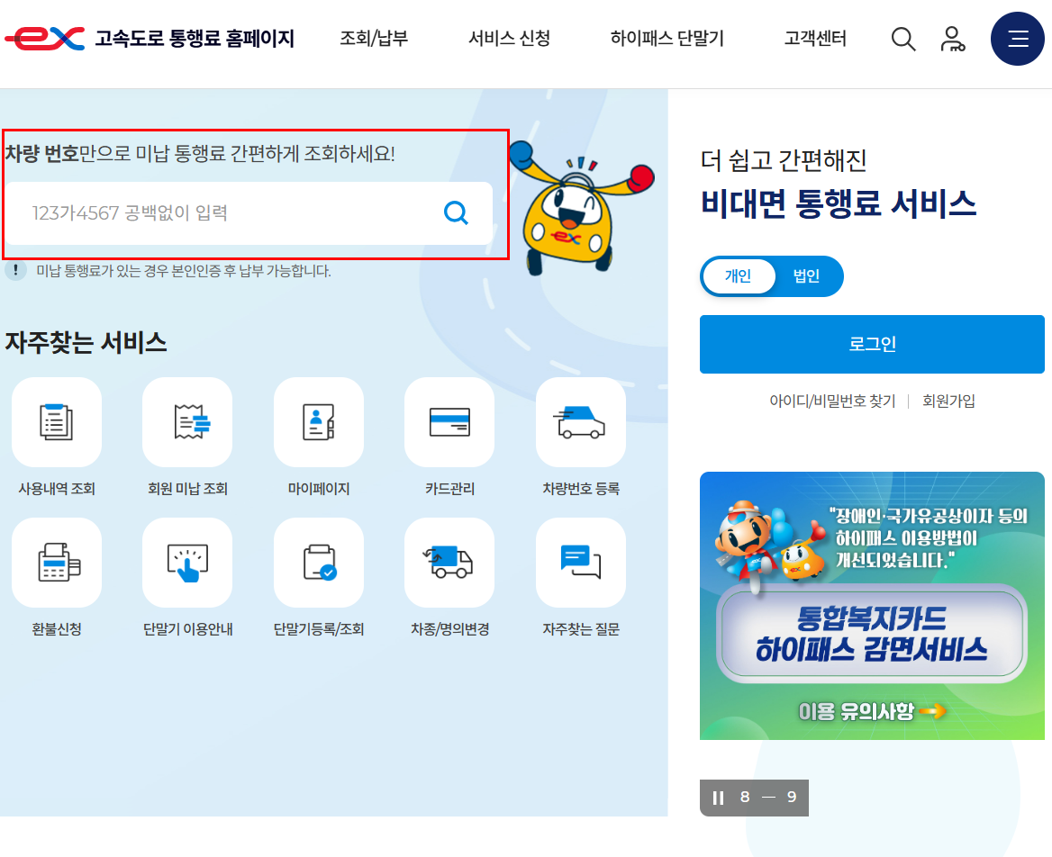Click the header search magnifier icon
The width and height of the screenshot is (1052, 857).
[x=903, y=39]
